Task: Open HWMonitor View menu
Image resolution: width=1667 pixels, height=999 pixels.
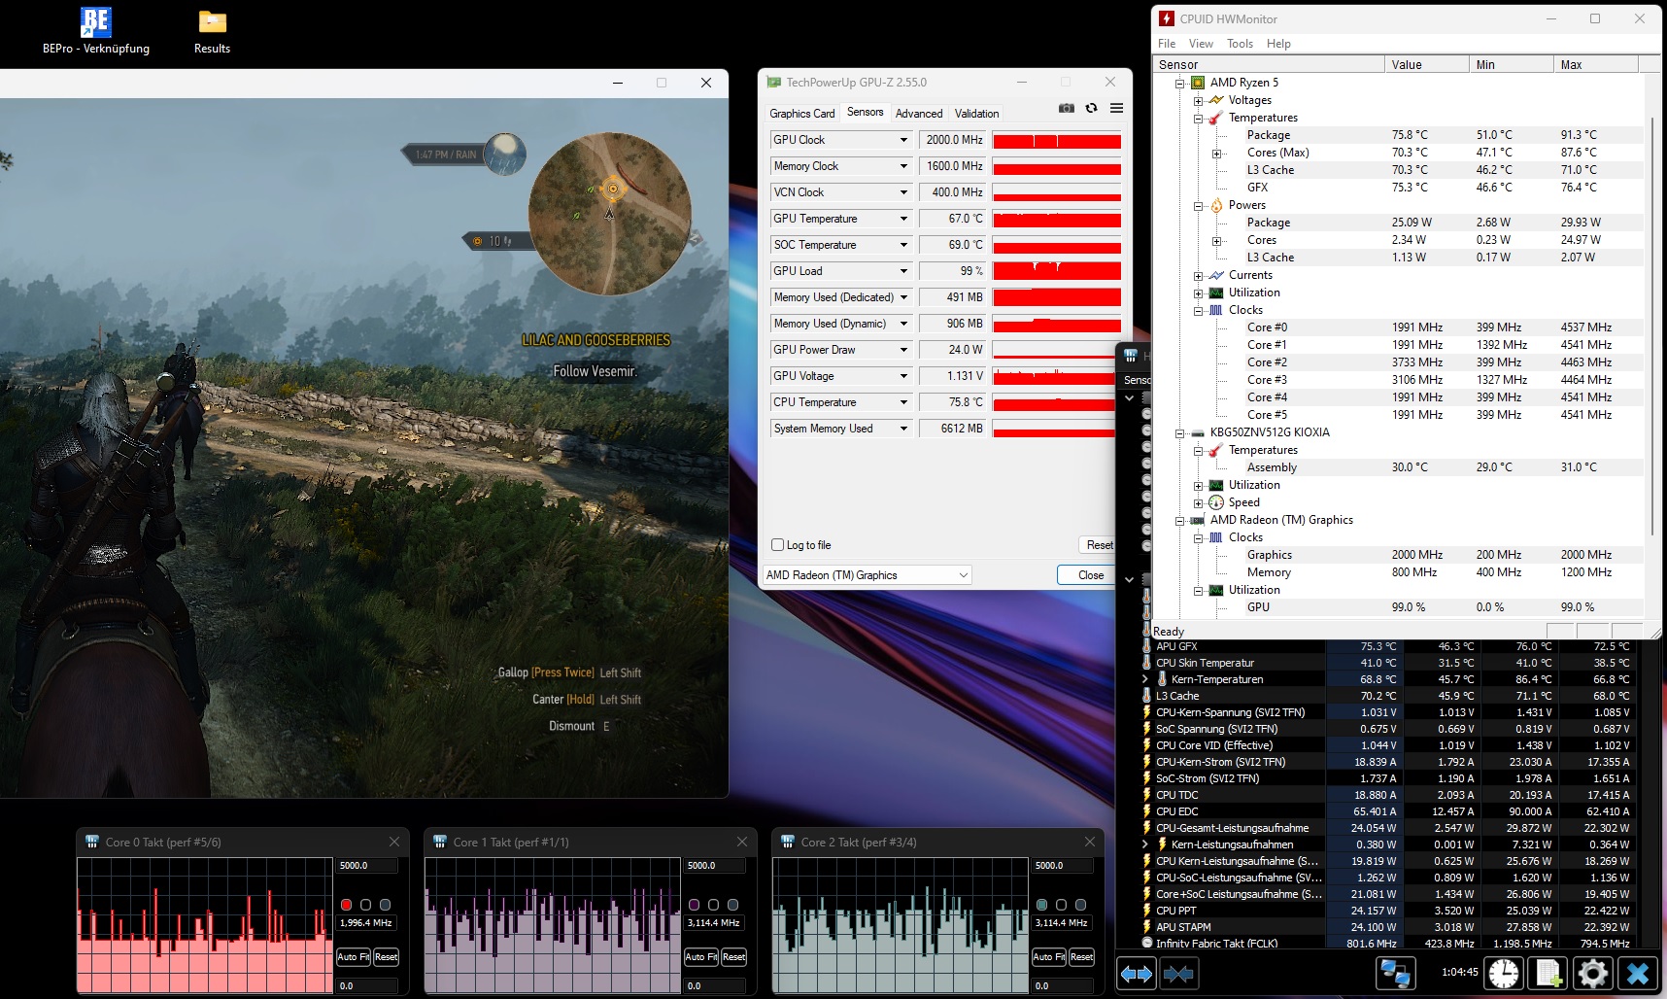Action: click(x=1201, y=44)
